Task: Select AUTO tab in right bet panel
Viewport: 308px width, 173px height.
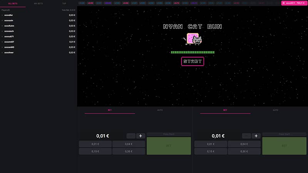Action: (x=275, y=110)
